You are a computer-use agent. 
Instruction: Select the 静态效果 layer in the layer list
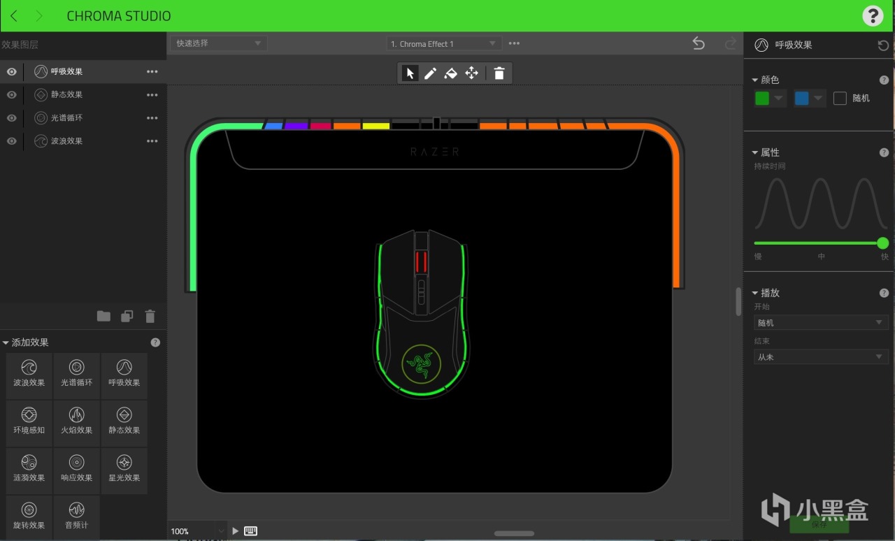pyautogui.click(x=83, y=94)
